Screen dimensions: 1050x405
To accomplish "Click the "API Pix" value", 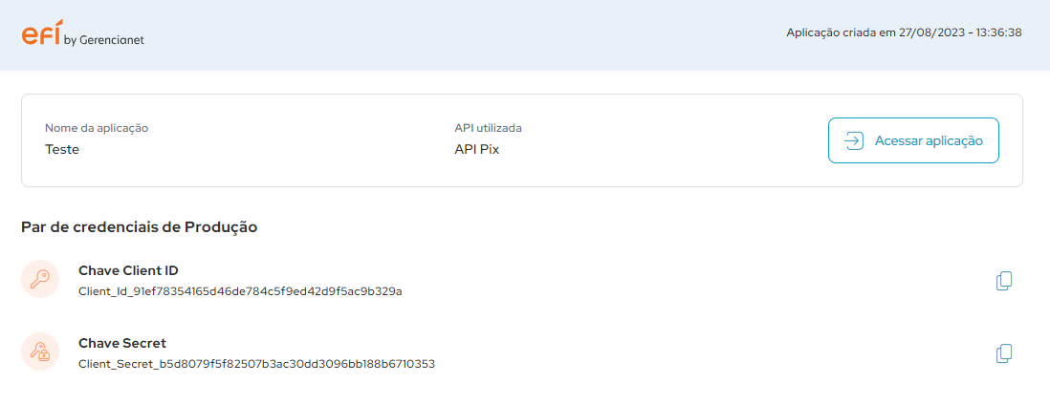I will (477, 149).
